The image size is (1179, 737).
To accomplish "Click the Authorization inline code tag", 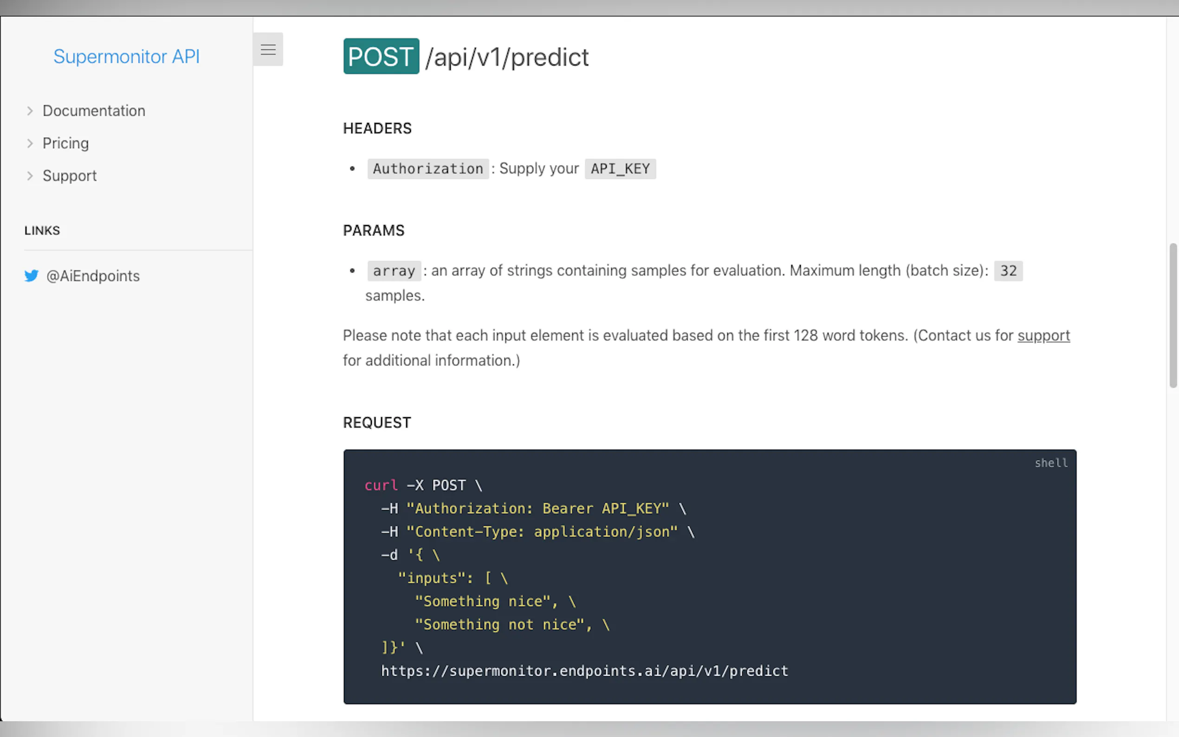I will pyautogui.click(x=428, y=168).
